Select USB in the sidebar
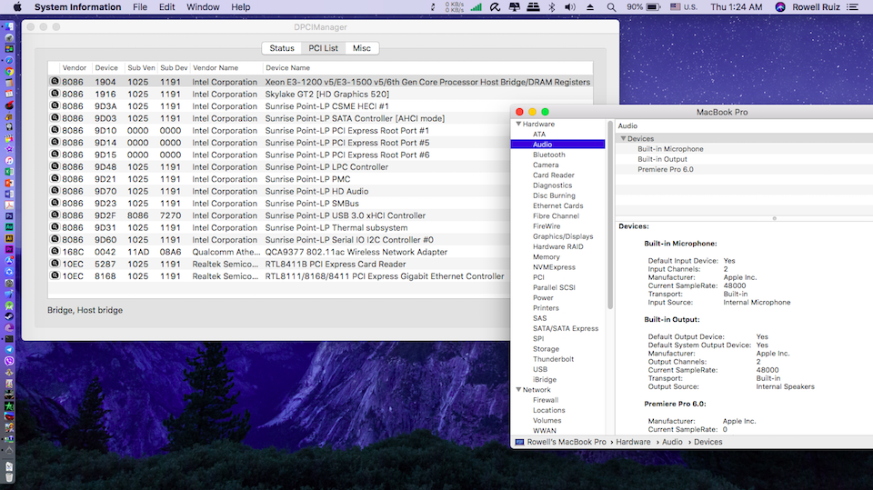 tap(540, 369)
